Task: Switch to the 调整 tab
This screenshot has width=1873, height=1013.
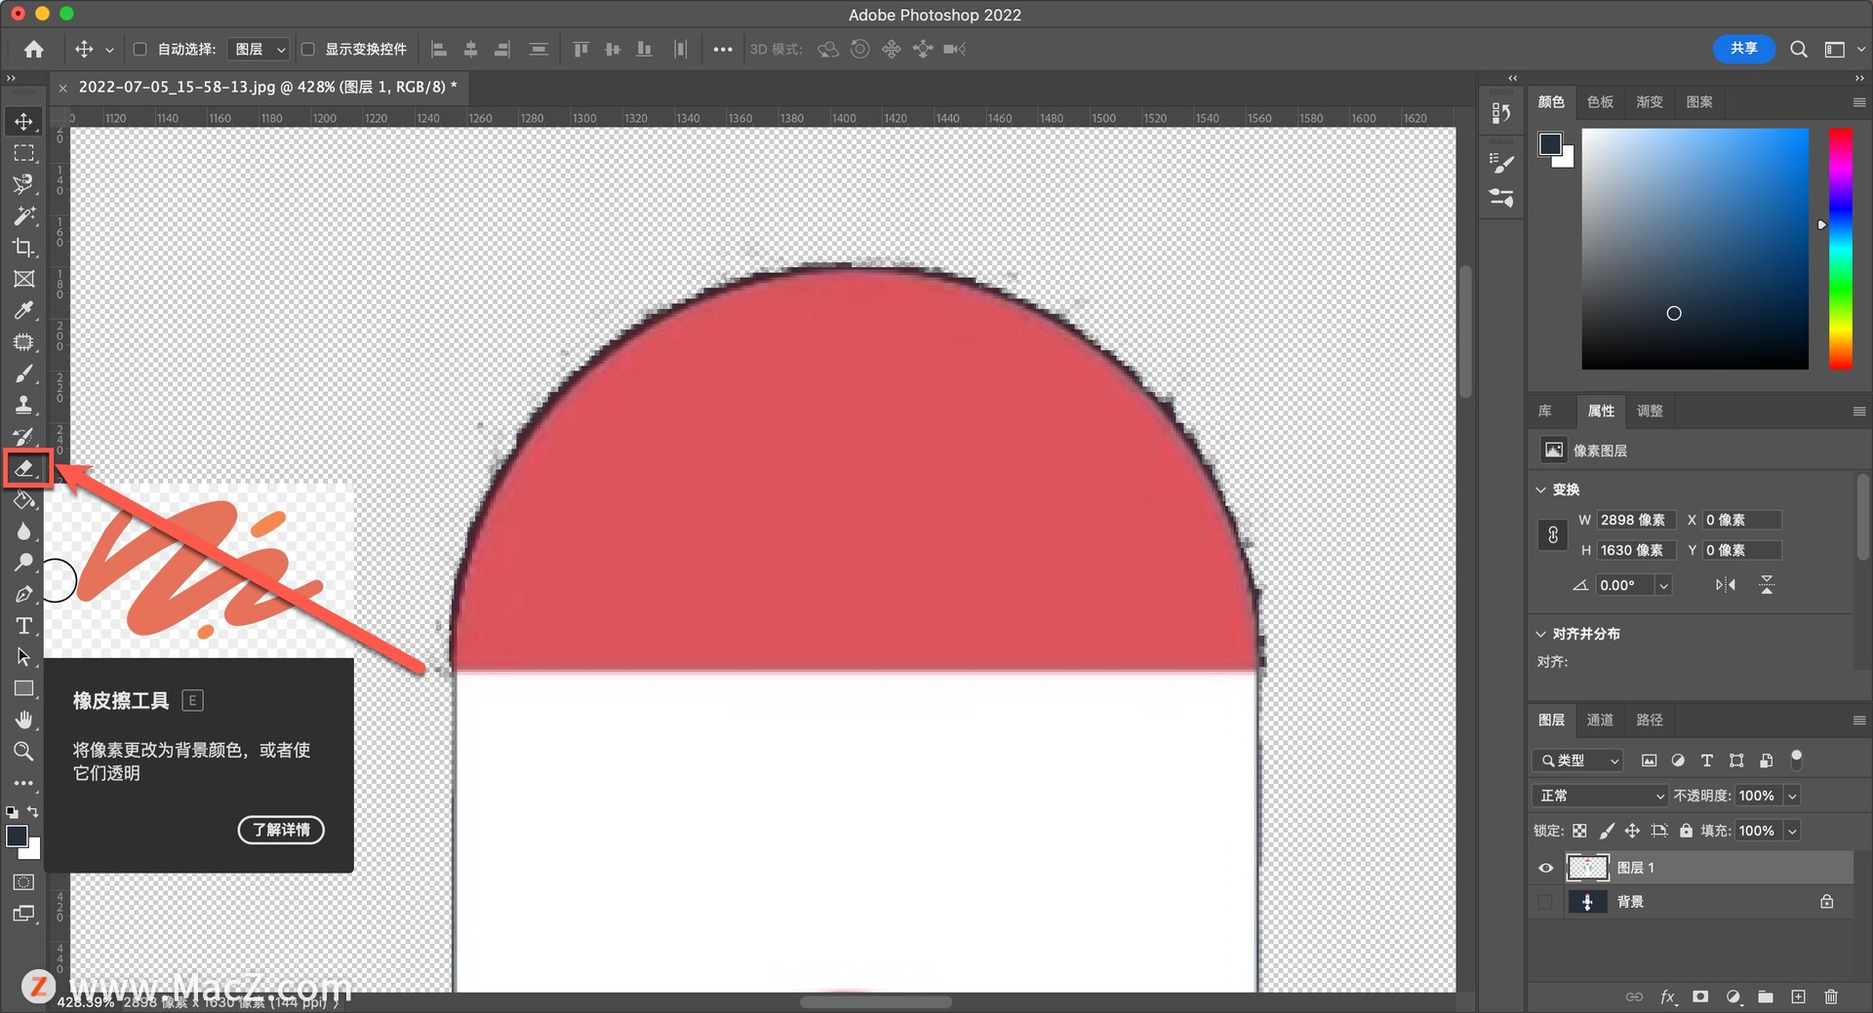Action: [x=1650, y=411]
